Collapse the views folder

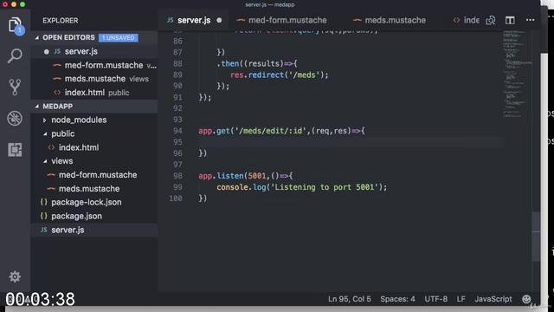[x=45, y=161]
